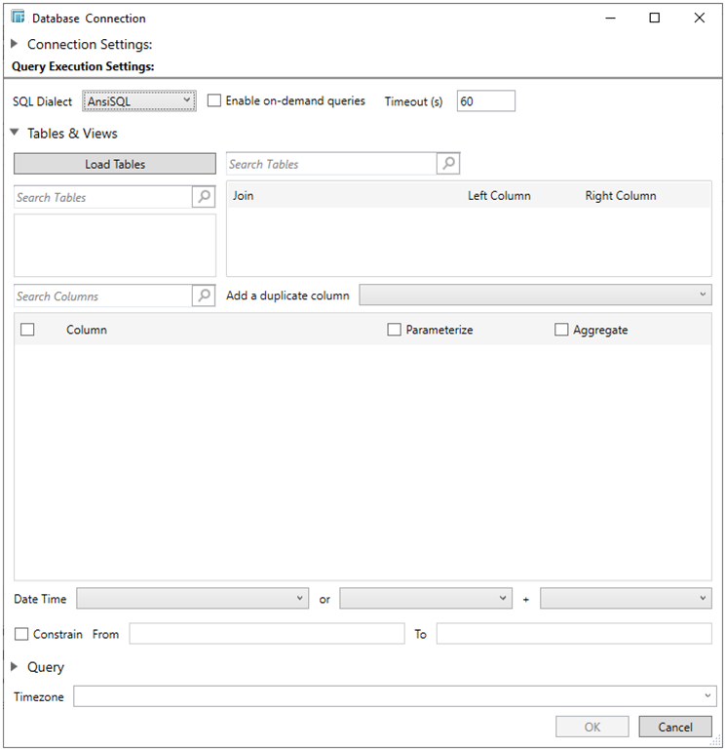Collapse the Tables & Views section

[15, 133]
